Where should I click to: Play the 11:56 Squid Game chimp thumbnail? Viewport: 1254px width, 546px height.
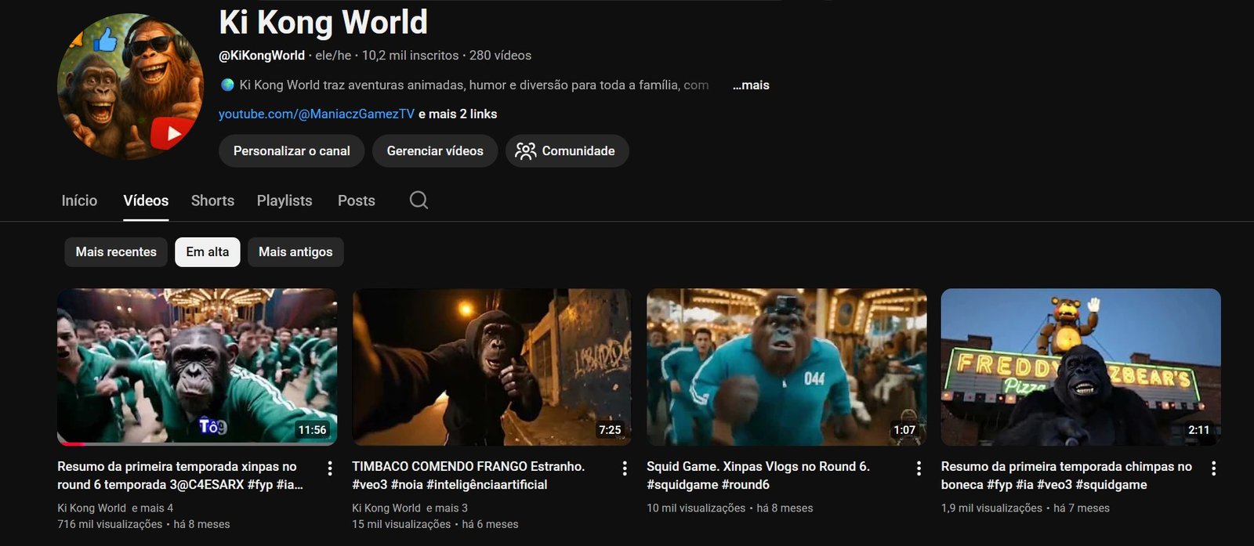point(198,367)
